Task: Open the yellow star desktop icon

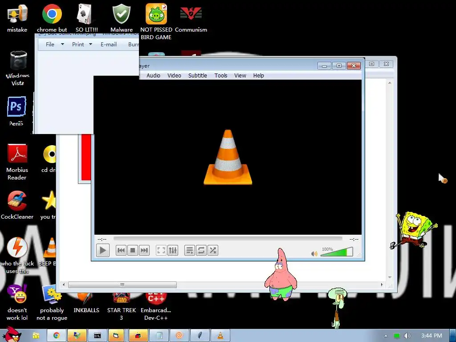Action: tap(48, 205)
